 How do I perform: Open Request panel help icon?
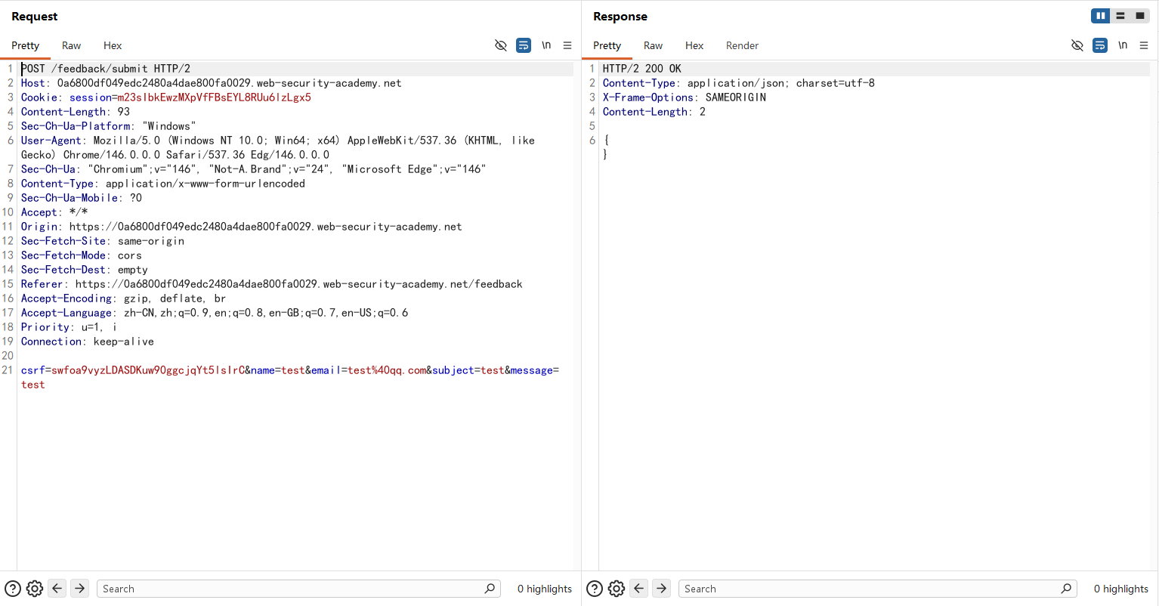pos(13,589)
